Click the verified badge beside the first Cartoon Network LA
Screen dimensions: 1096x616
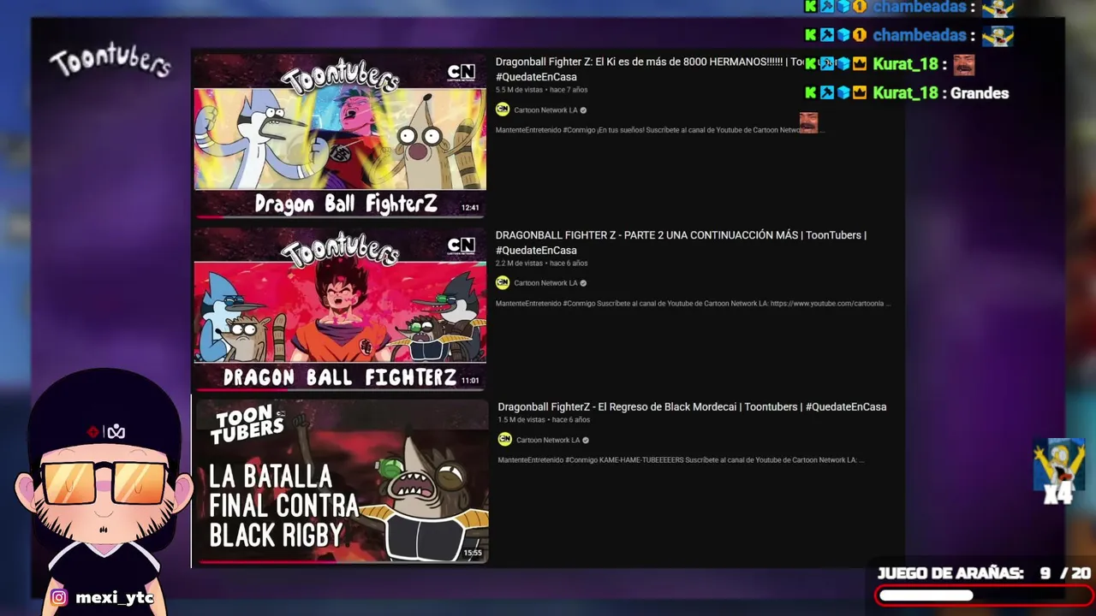tap(584, 110)
